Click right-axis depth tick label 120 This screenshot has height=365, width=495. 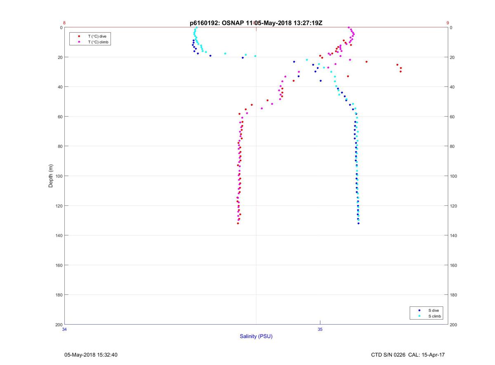click(453, 206)
